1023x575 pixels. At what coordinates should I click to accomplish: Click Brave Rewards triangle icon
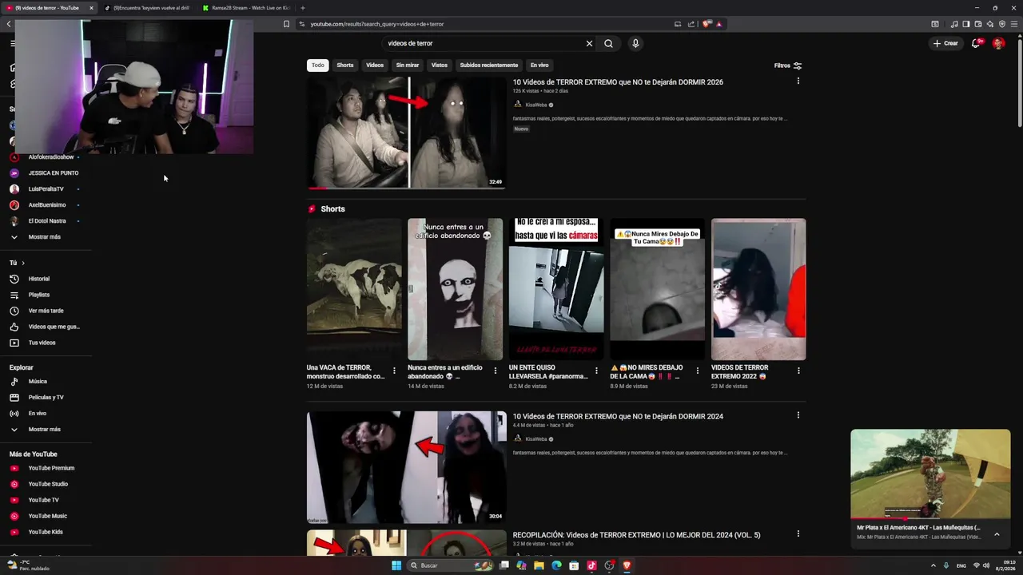click(x=719, y=24)
